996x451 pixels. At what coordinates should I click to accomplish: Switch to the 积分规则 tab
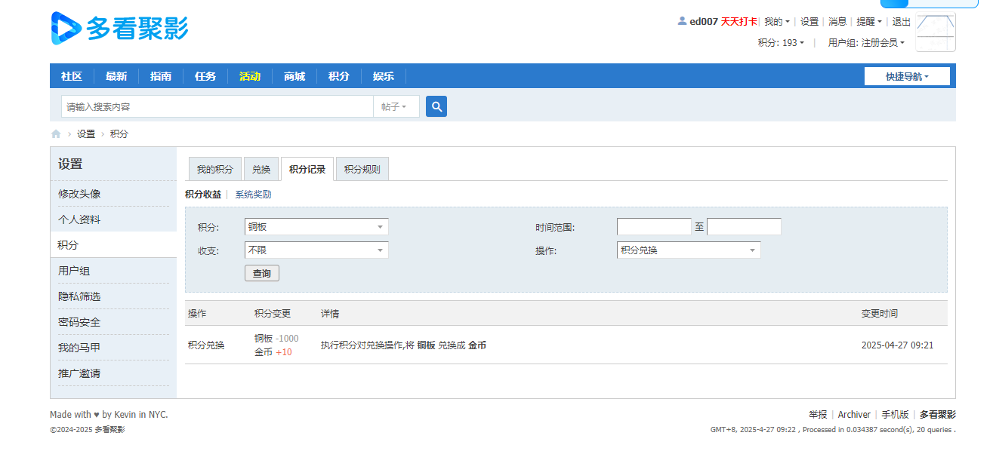(x=362, y=170)
